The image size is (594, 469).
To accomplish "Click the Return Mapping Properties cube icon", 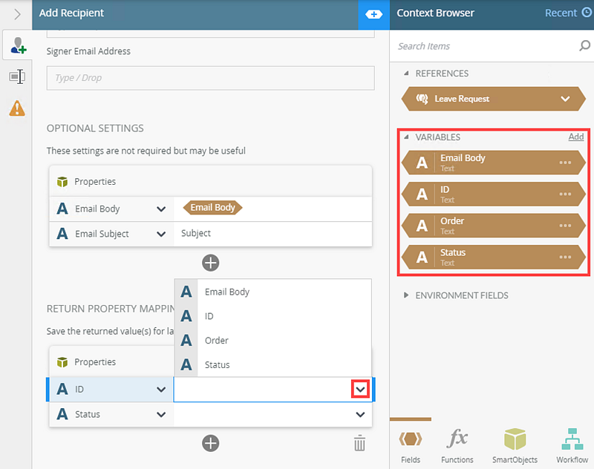I will point(62,362).
